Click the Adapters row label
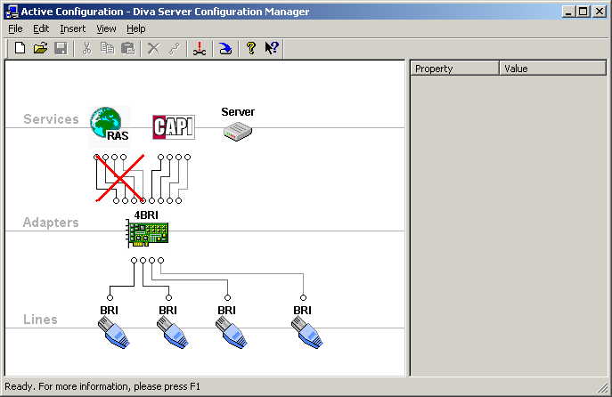This screenshot has height=397, width=612. coord(51,223)
